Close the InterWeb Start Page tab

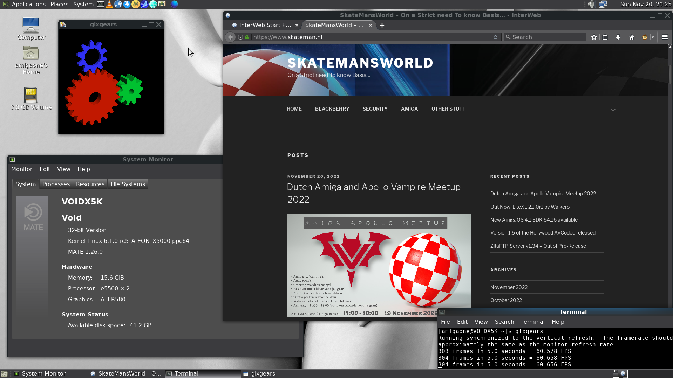pos(297,25)
